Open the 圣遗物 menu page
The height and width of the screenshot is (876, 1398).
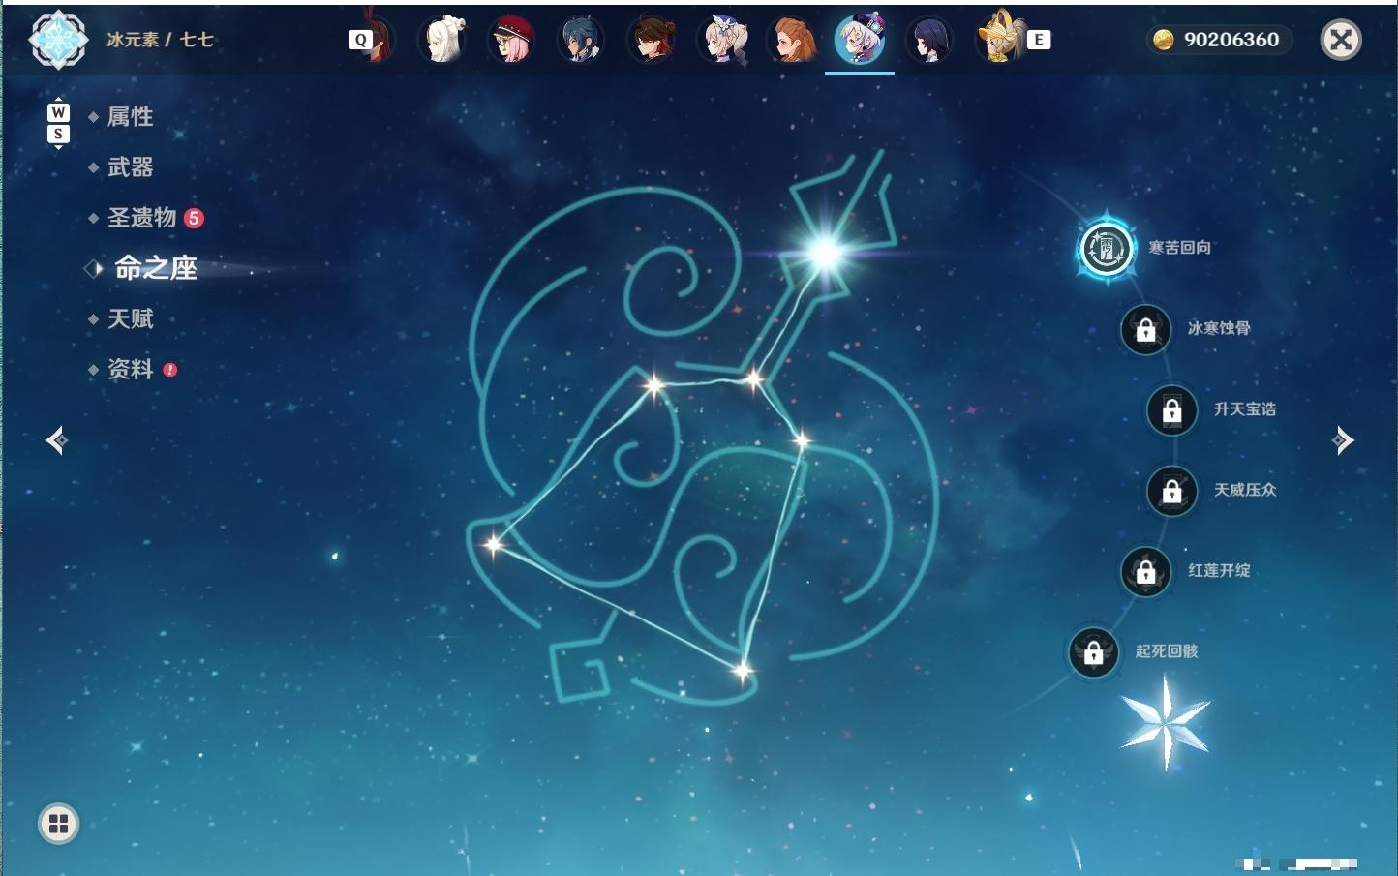pyautogui.click(x=141, y=218)
